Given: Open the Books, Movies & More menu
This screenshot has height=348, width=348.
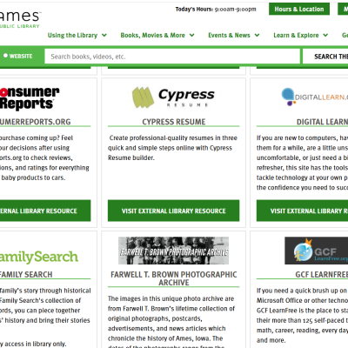Looking at the screenshot, I should [x=152, y=36].
